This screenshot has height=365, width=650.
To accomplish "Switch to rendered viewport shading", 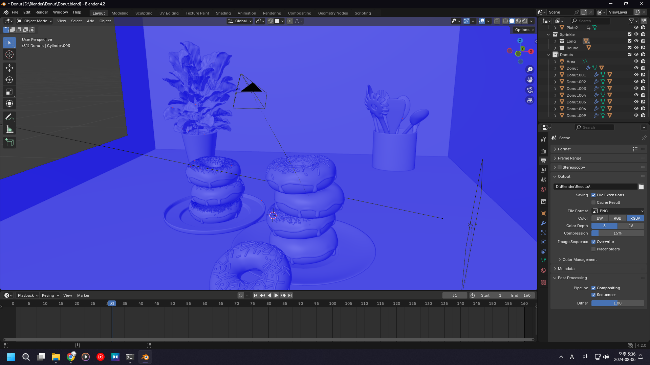I will click(525, 21).
